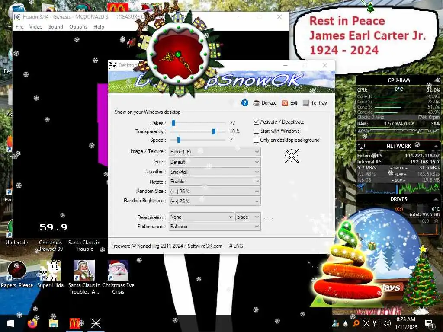Viewport: 443px width, 332px height.
Task: Open the clock showing 8:23 AM
Action: [x=406, y=323]
